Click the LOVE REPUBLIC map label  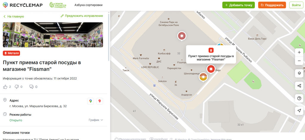click(x=150, y=67)
